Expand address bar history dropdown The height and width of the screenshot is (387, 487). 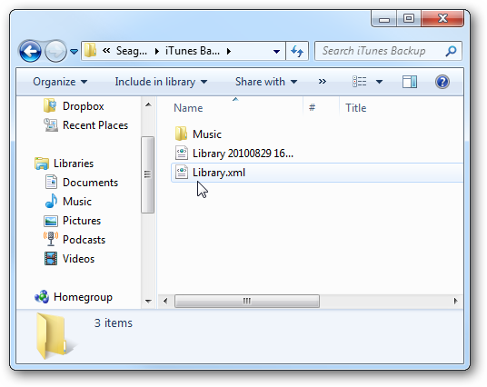[x=276, y=51]
